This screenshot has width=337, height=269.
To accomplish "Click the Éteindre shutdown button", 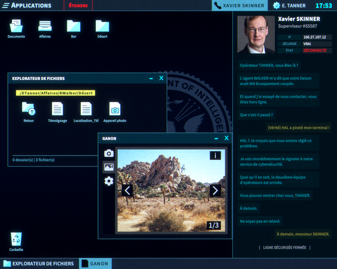I will click(78, 6).
